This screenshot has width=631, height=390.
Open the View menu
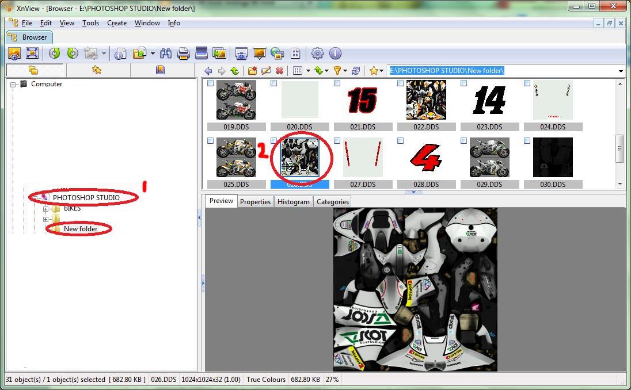coord(67,24)
